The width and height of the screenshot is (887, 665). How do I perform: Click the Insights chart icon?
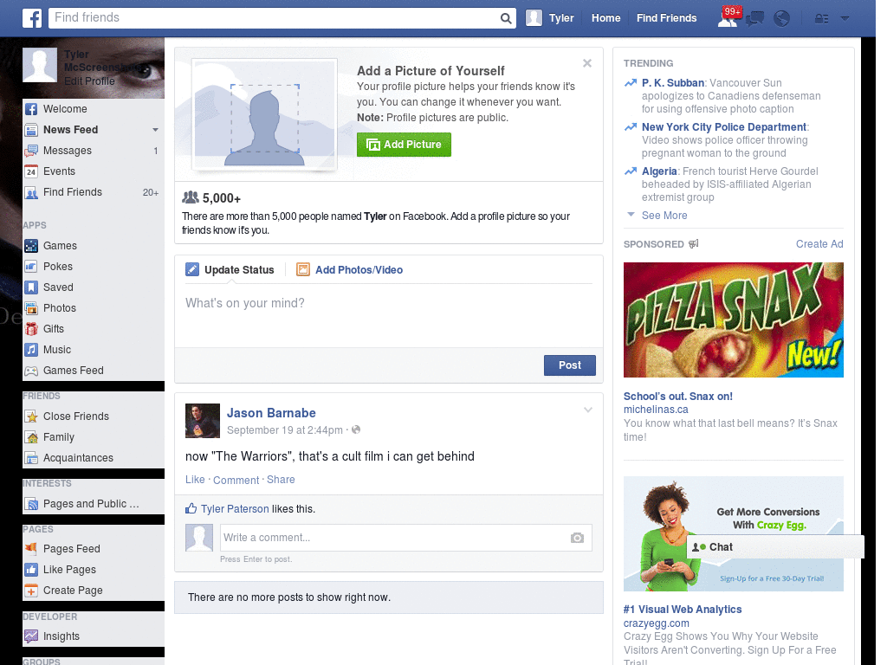(x=31, y=636)
